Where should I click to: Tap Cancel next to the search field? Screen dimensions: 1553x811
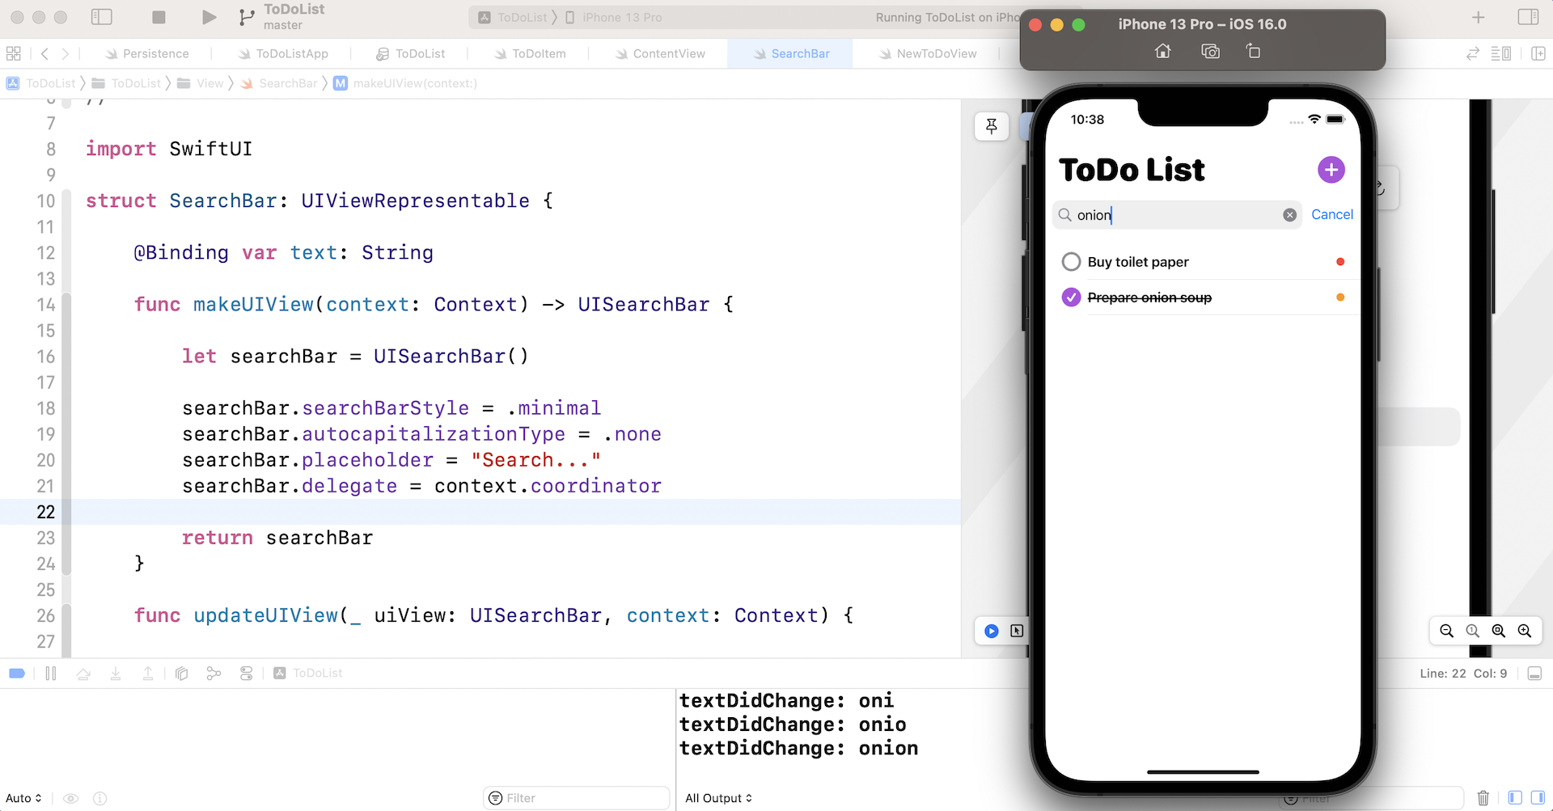coord(1331,214)
